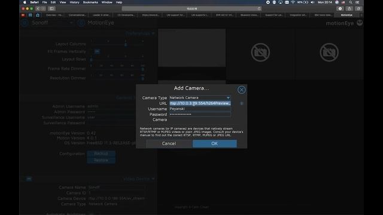This screenshot has height=215, width=383.
Task: Adjust the Frame Rate Dimmer slider
Action: pyautogui.click(x=117, y=69)
